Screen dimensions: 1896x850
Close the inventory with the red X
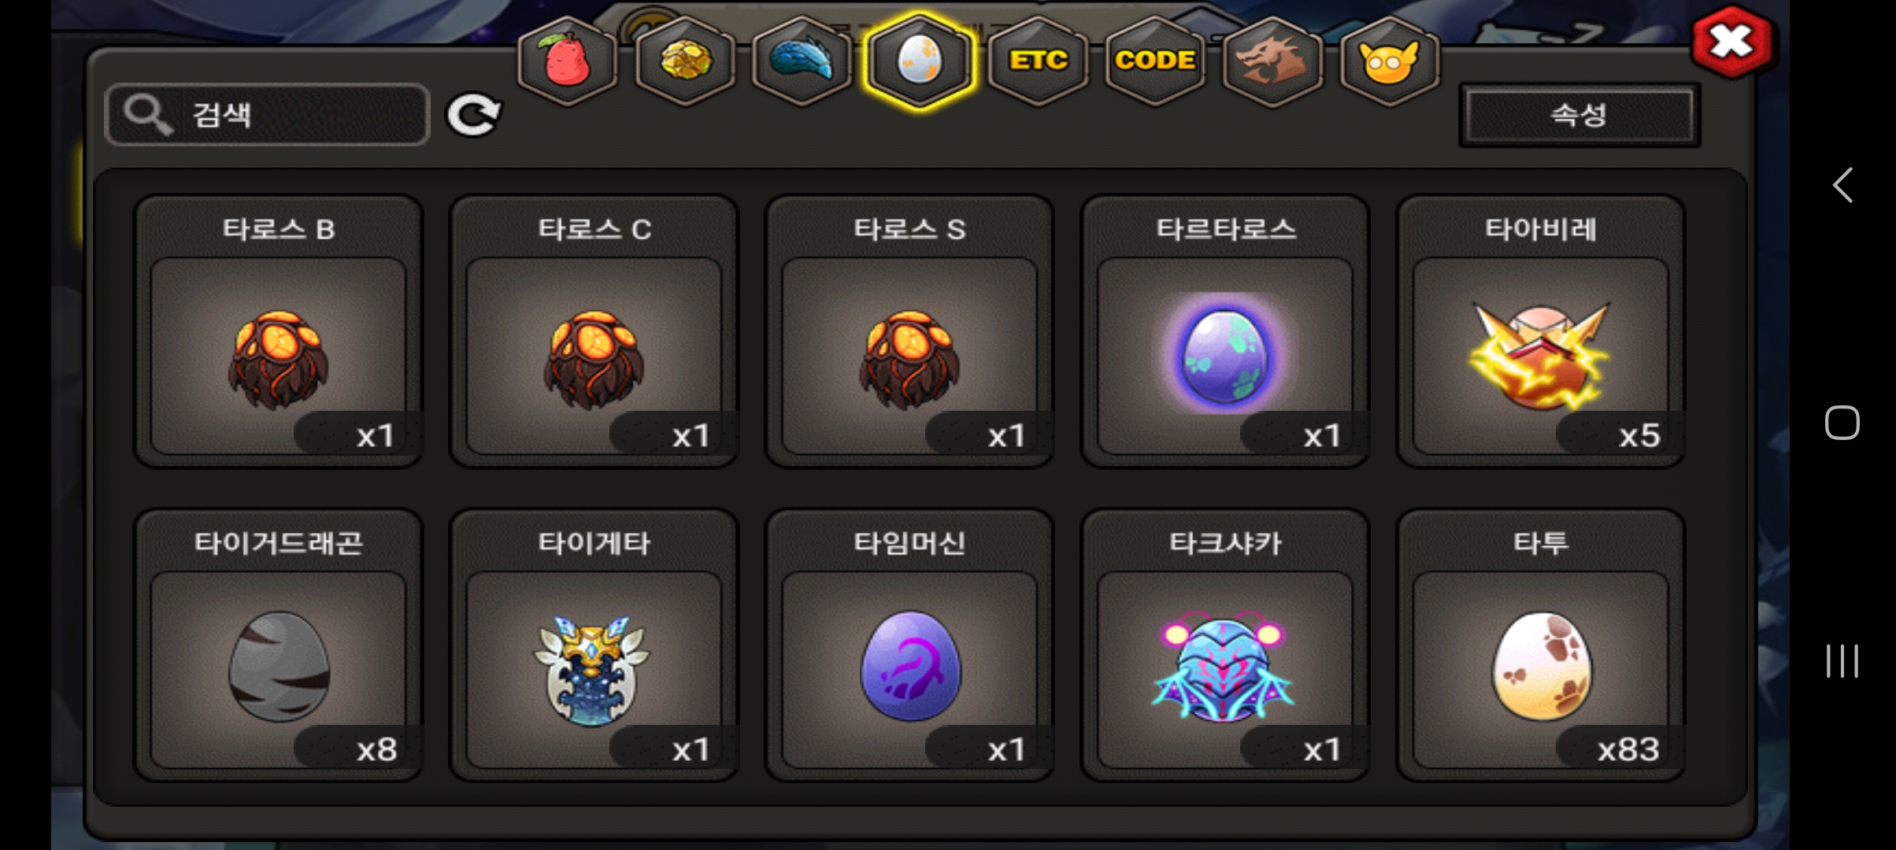[x=1731, y=42]
